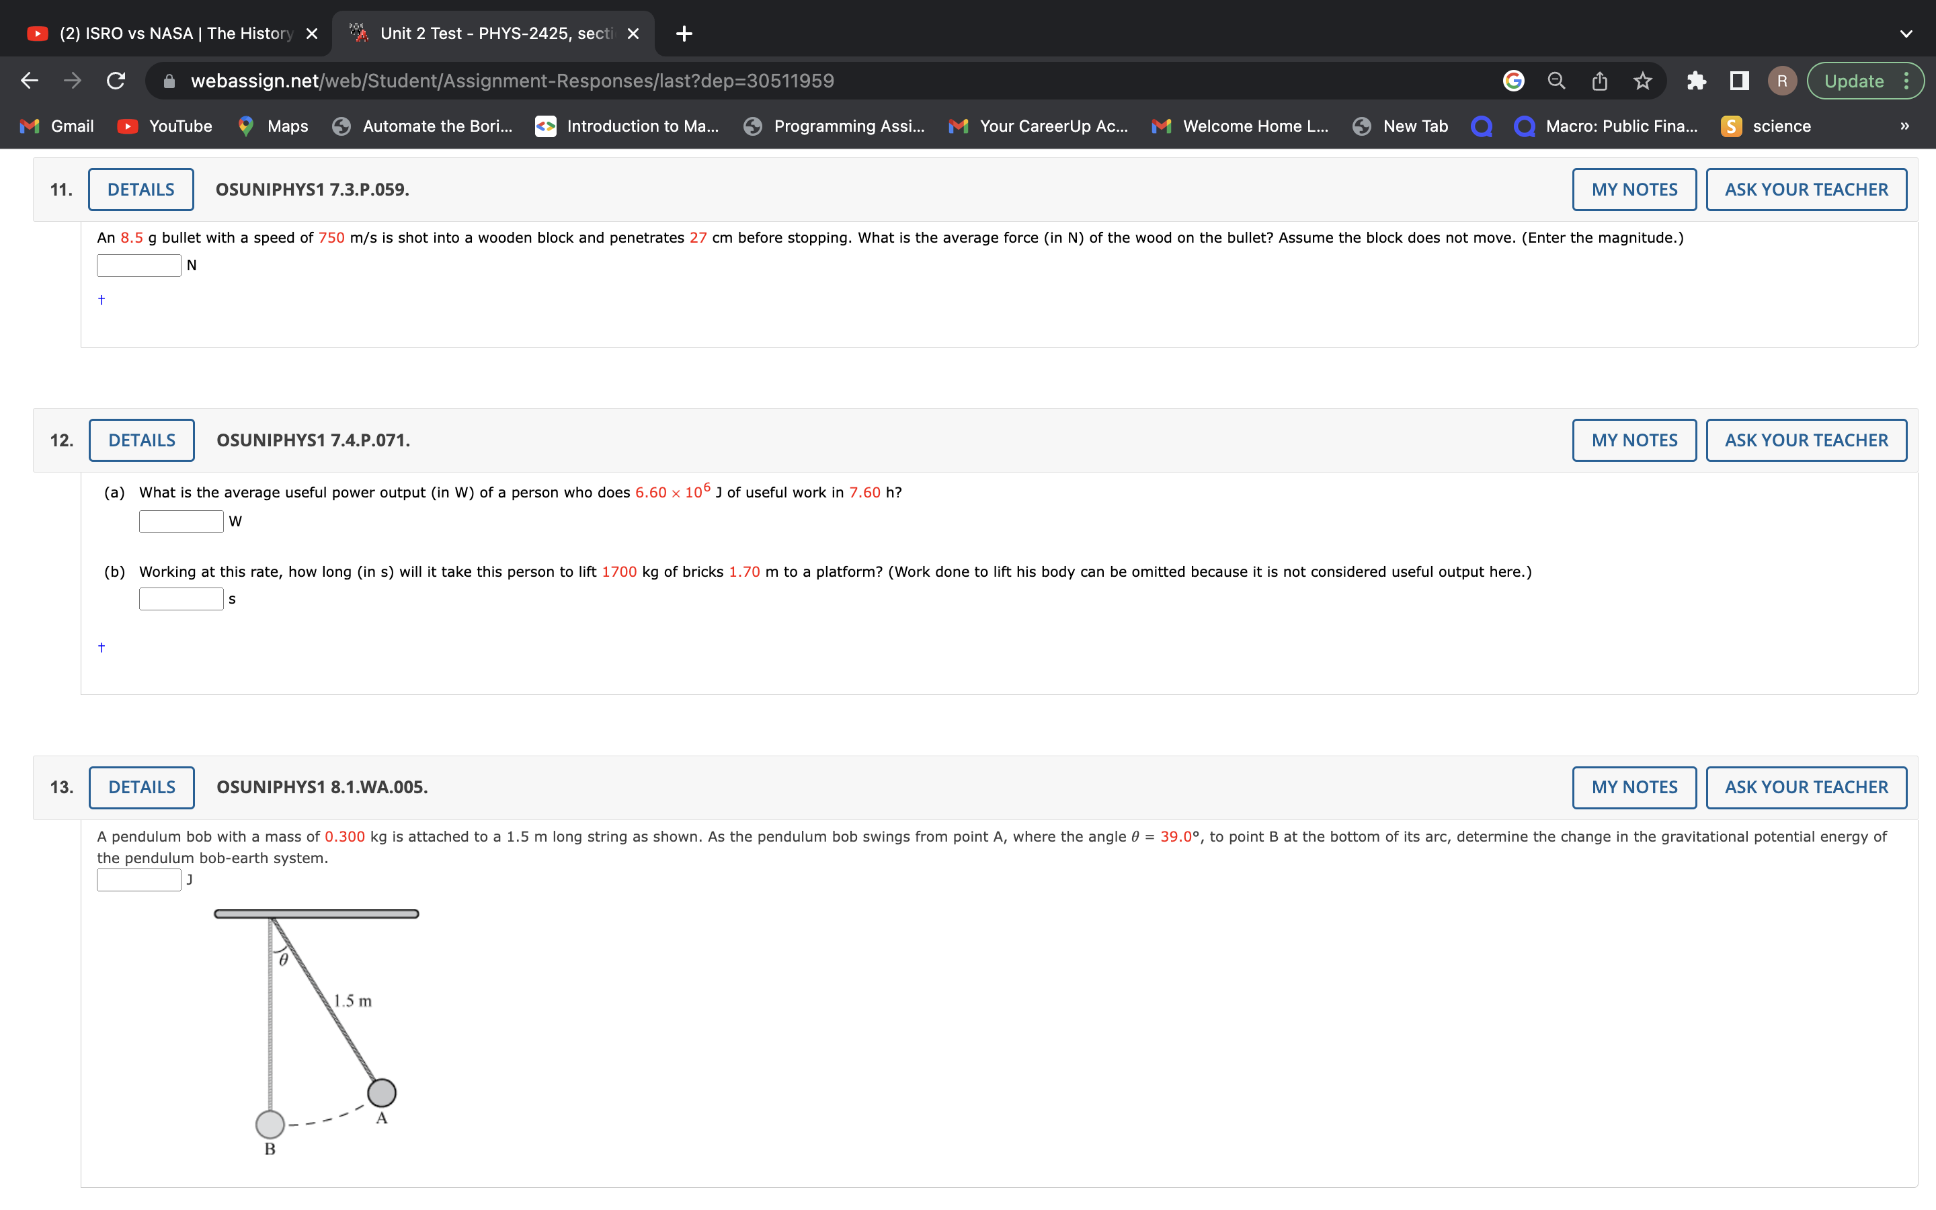Image resolution: width=1936 pixels, height=1210 pixels.
Task: Click the zoom magnifier icon in address bar
Action: 1556,81
